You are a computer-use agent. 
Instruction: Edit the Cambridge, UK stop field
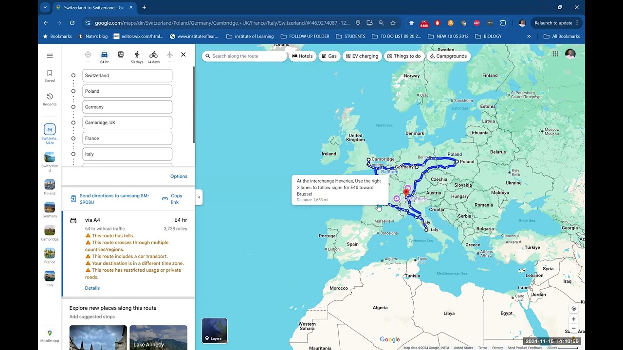(x=128, y=122)
